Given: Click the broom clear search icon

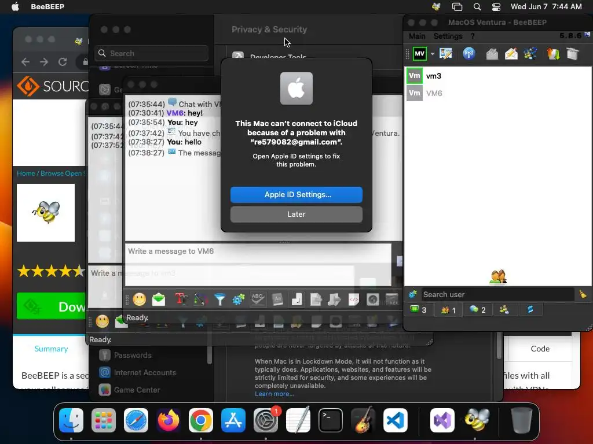Looking at the screenshot, I should (583, 294).
